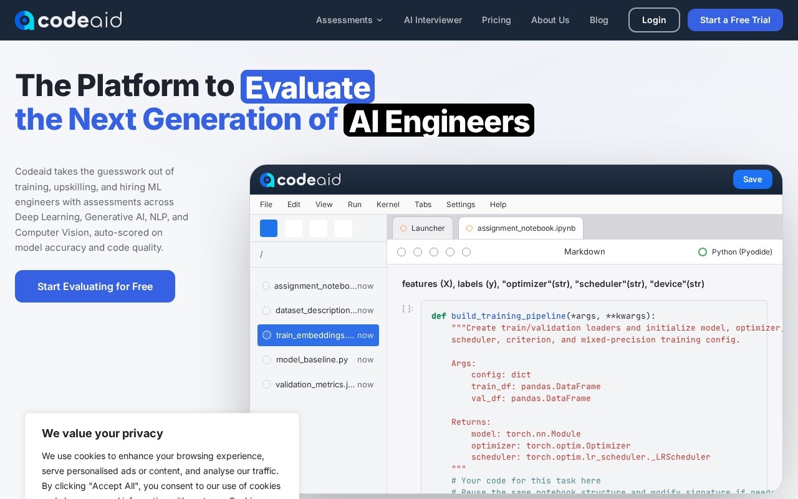Screen dimensions: 798x499
Task: Open the validation_metrics file in the file browser
Action: pyautogui.click(x=318, y=384)
